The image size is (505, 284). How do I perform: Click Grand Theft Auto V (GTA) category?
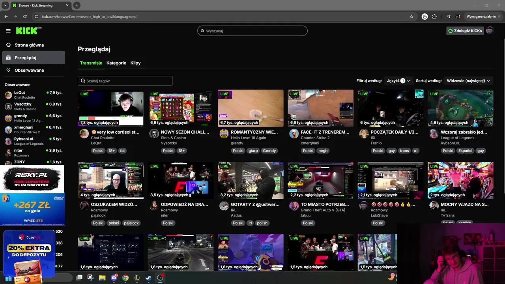323,210
